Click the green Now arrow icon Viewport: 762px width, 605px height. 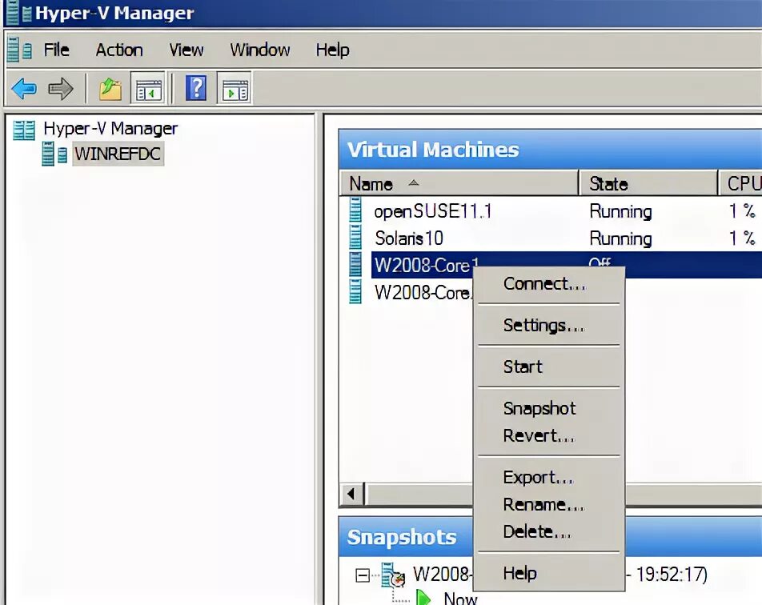click(x=424, y=598)
